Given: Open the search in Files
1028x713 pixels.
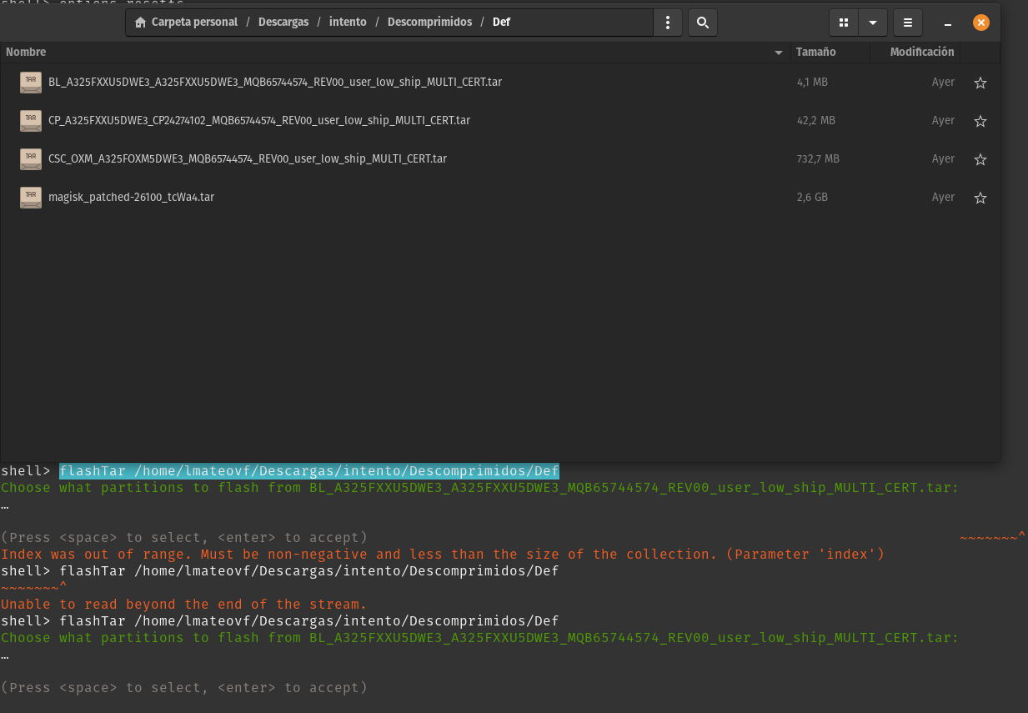Looking at the screenshot, I should click(x=702, y=23).
